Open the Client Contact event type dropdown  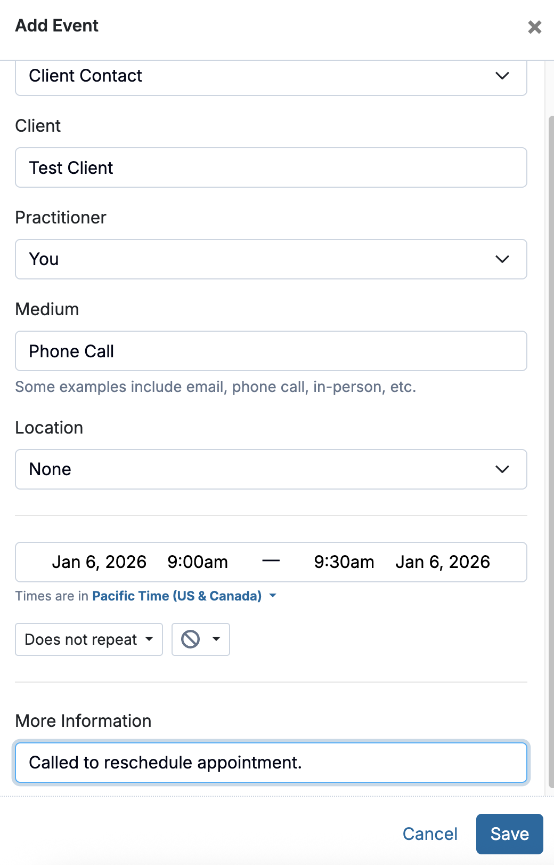coord(271,76)
